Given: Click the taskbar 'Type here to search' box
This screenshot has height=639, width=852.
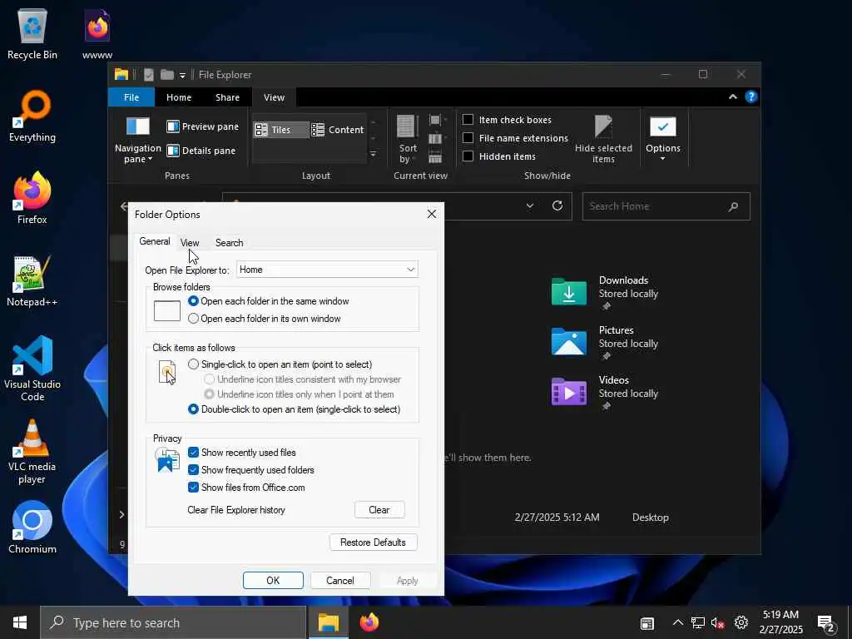Looking at the screenshot, I should tap(173, 622).
